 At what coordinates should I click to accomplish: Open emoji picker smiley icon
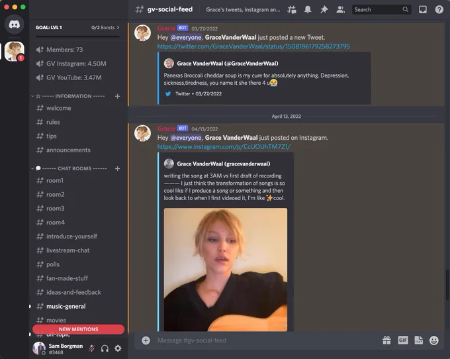[x=434, y=340]
